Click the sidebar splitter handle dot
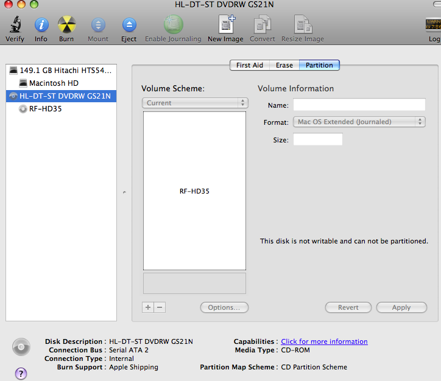 pos(124,192)
